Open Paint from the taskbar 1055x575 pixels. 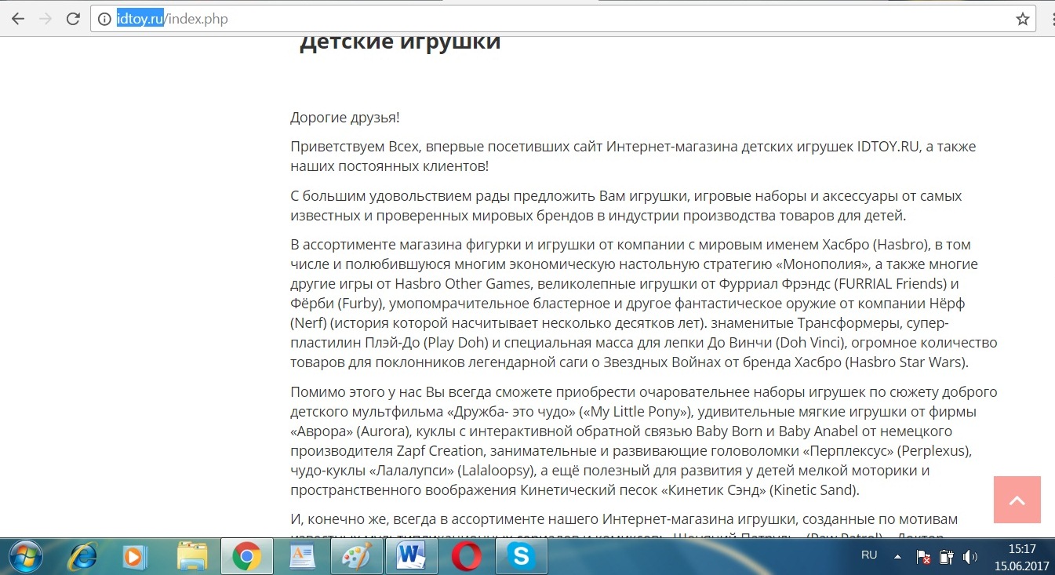(x=357, y=556)
